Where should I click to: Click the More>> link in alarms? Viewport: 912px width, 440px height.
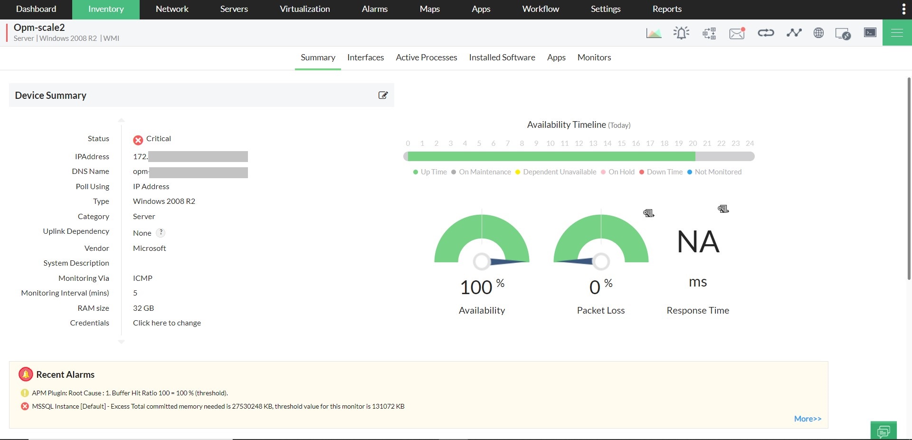click(x=807, y=419)
